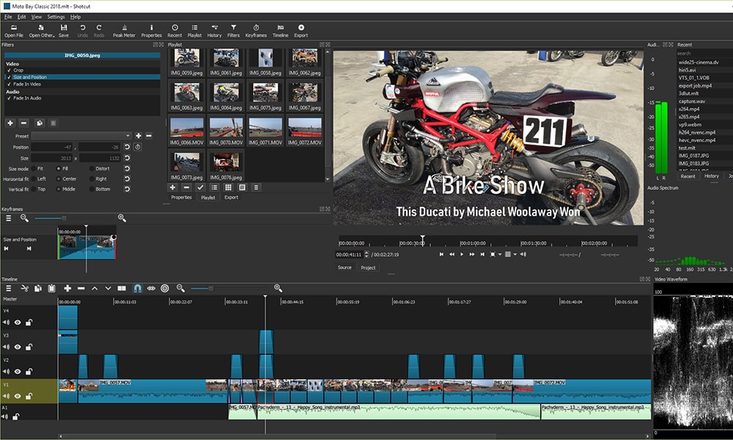Toggle Scrub While Dragging eye icon
Viewport: 733px width, 440px height.
click(x=151, y=288)
